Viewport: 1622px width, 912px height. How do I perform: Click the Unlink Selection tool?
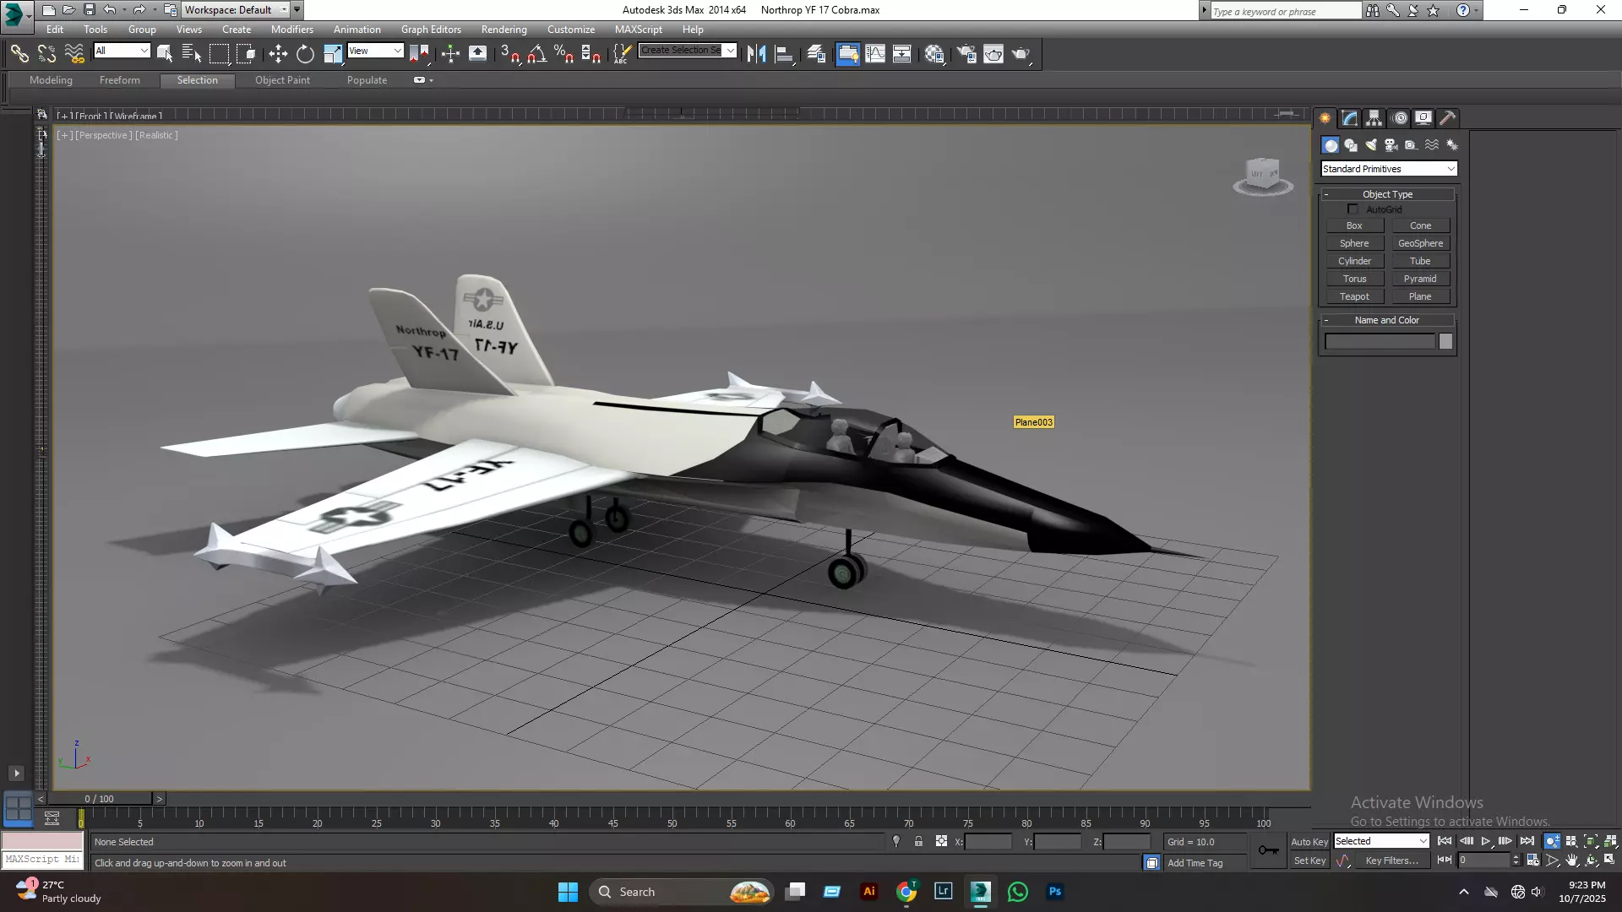(46, 54)
